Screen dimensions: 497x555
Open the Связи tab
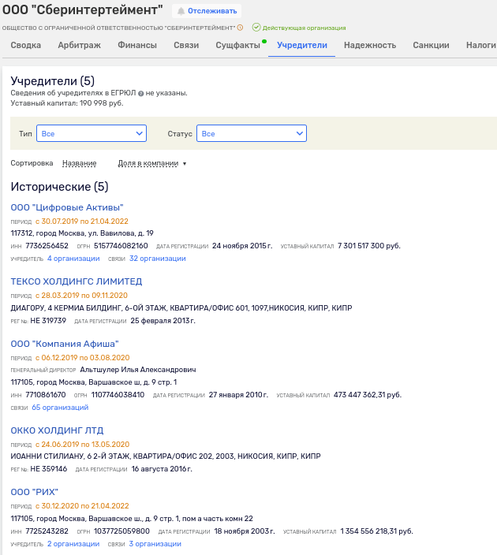click(186, 45)
